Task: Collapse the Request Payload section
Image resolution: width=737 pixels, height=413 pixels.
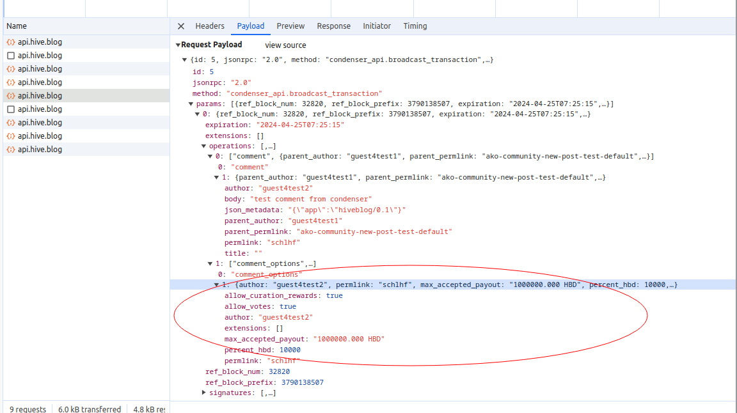Action: 178,45
